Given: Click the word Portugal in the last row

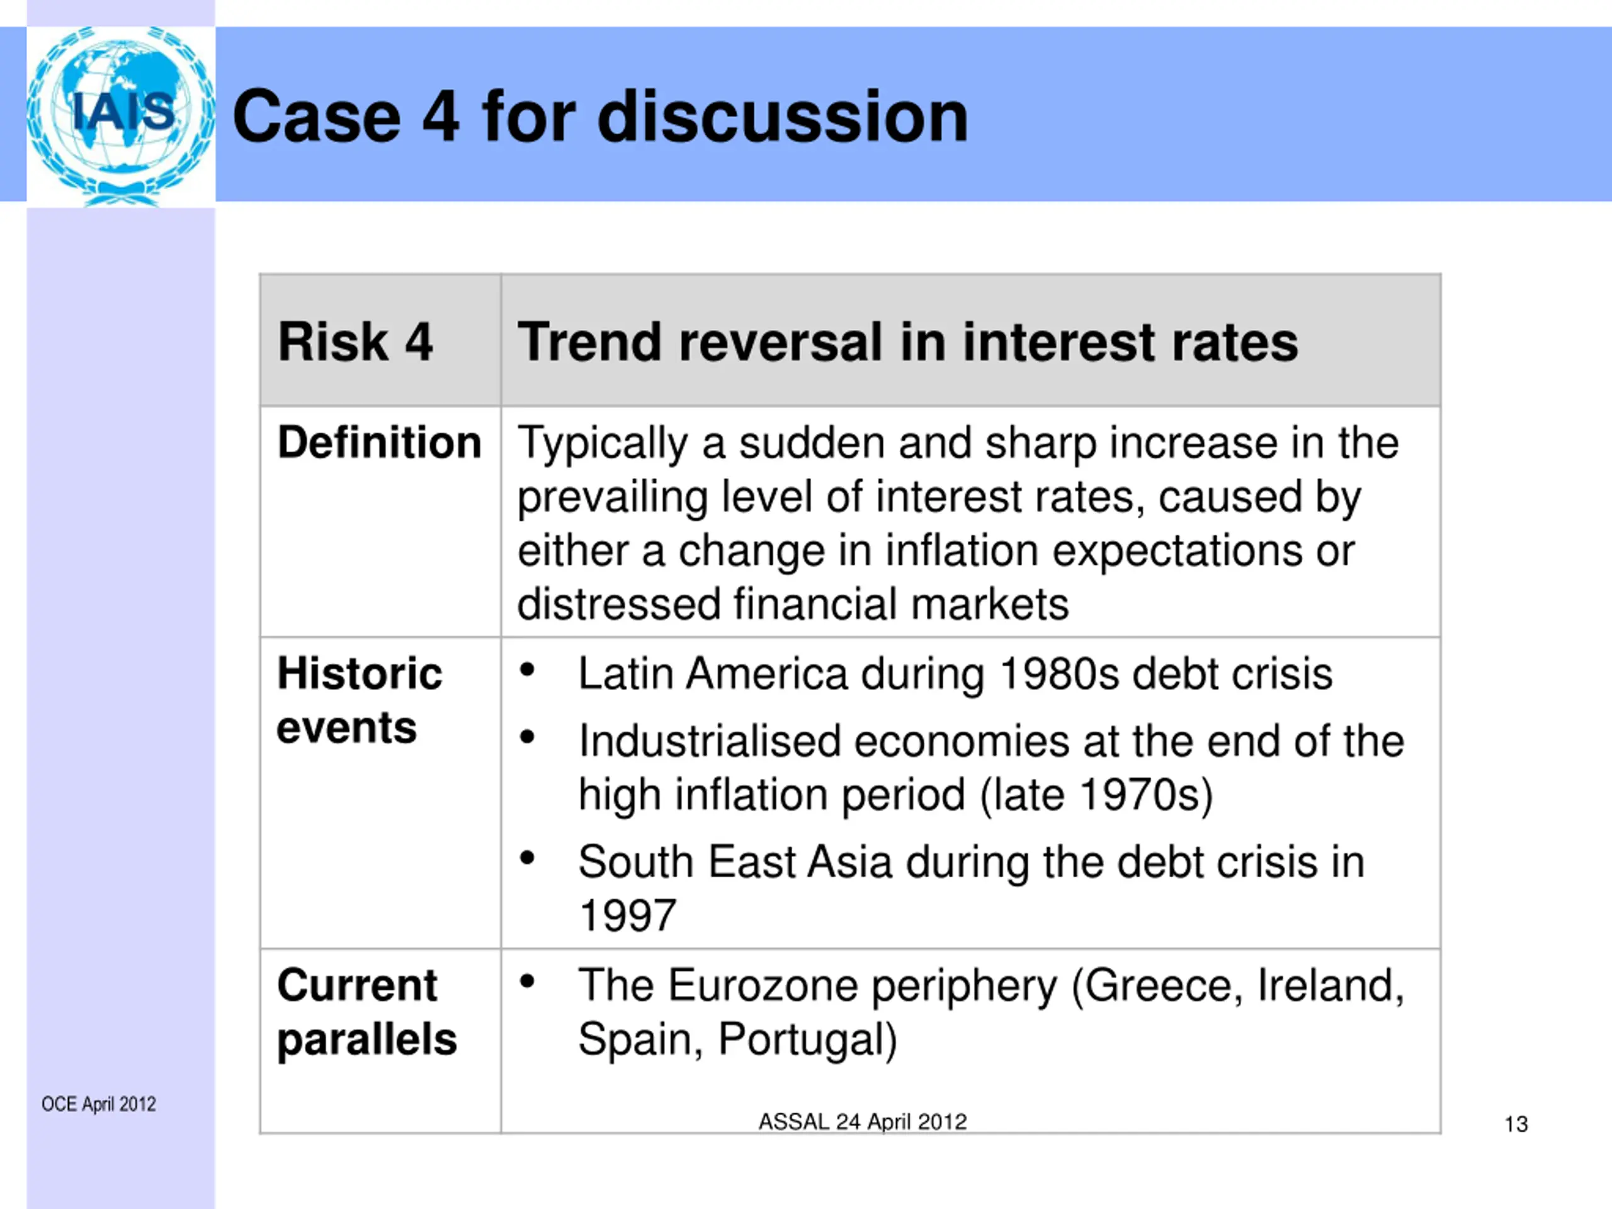Looking at the screenshot, I should pos(807,1038).
